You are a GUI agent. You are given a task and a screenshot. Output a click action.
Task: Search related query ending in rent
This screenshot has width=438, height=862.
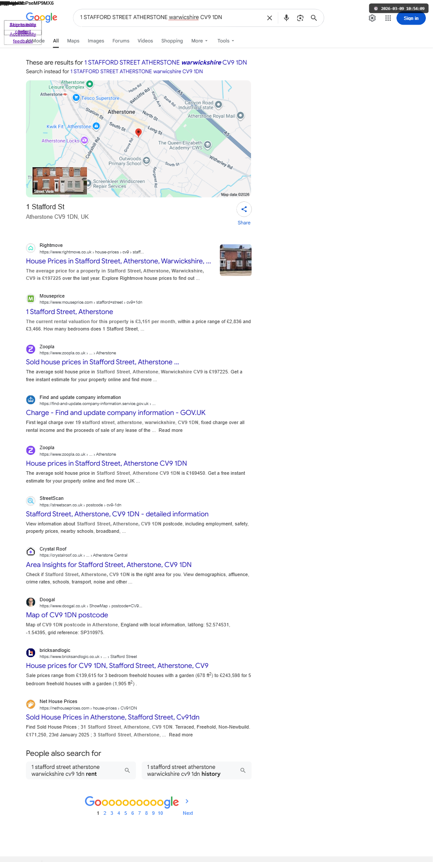tap(81, 770)
